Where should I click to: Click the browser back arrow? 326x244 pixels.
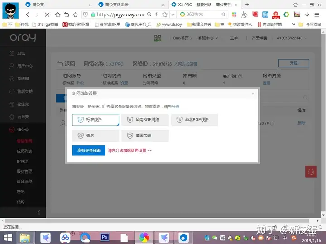click(x=28, y=14)
